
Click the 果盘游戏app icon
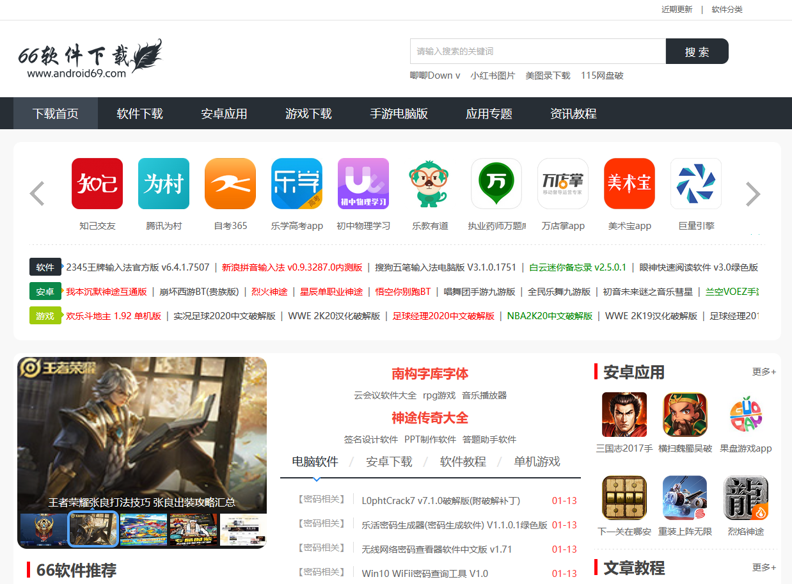746,414
